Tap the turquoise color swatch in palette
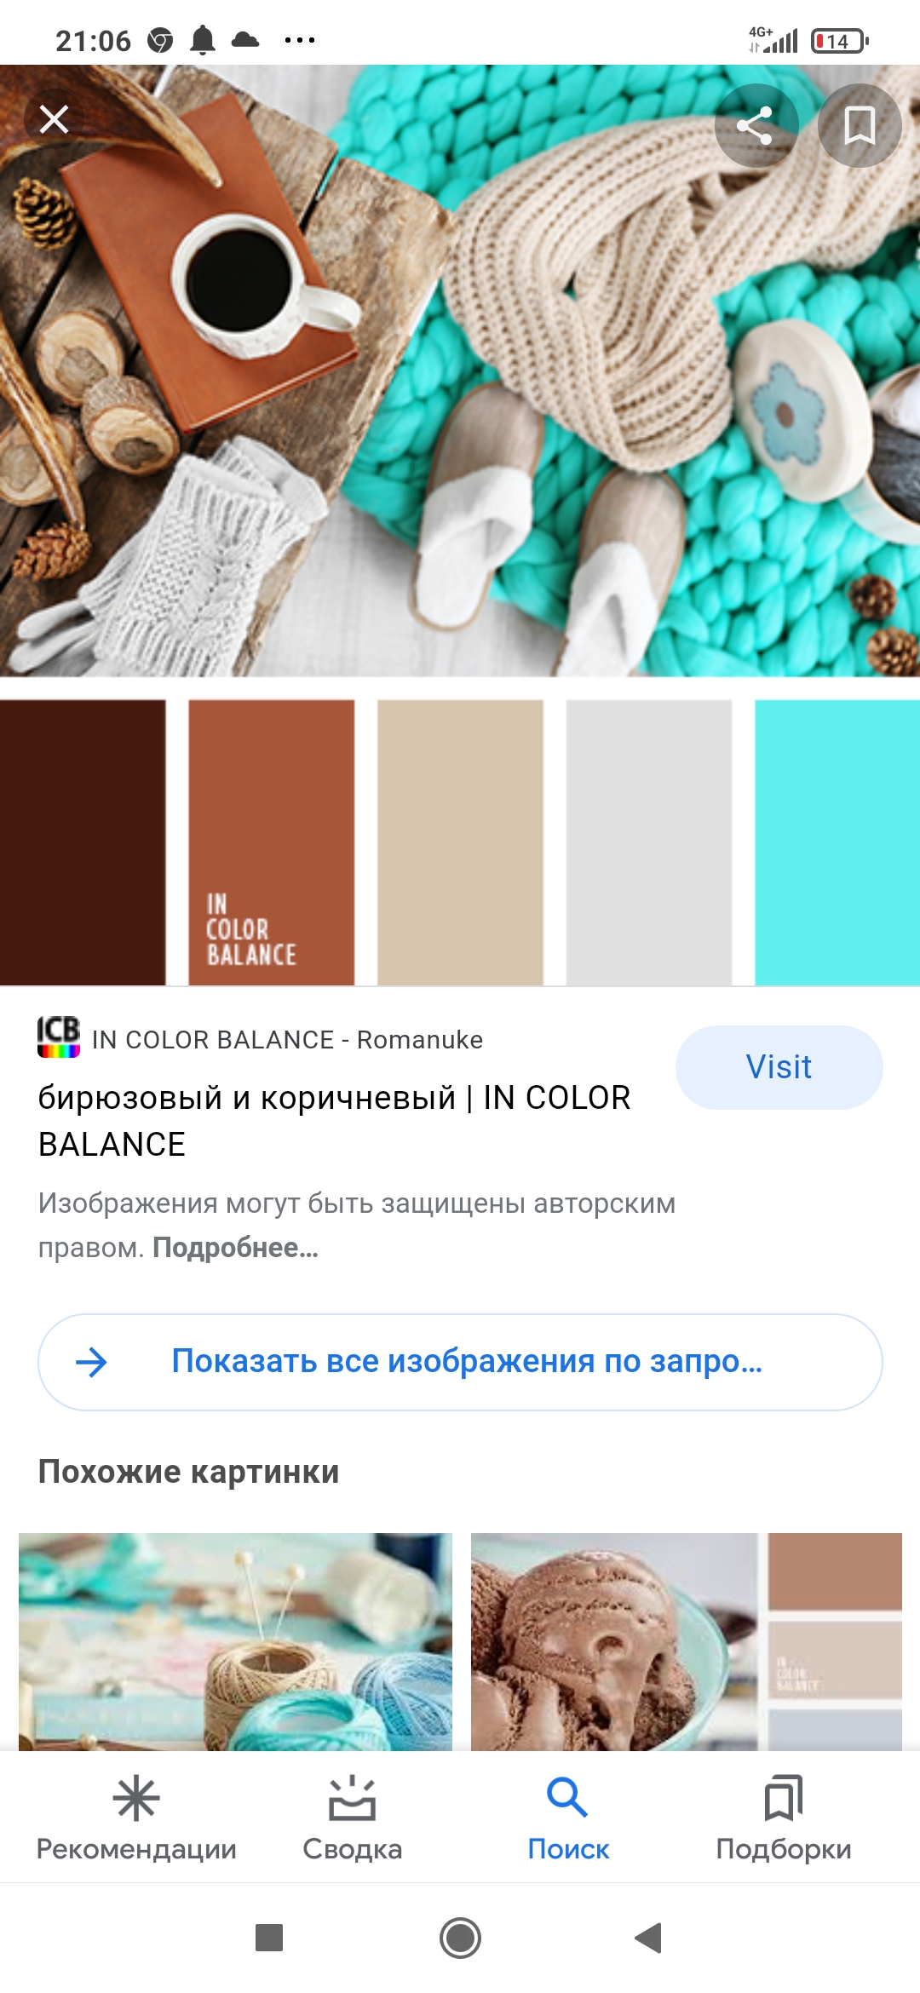Viewport: 920px width, 1993px height. [x=837, y=842]
